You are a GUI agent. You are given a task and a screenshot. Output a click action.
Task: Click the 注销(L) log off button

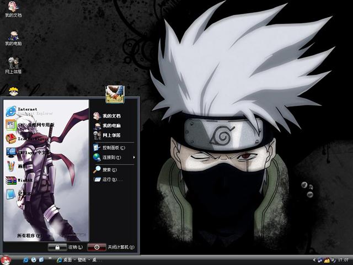coord(66,247)
